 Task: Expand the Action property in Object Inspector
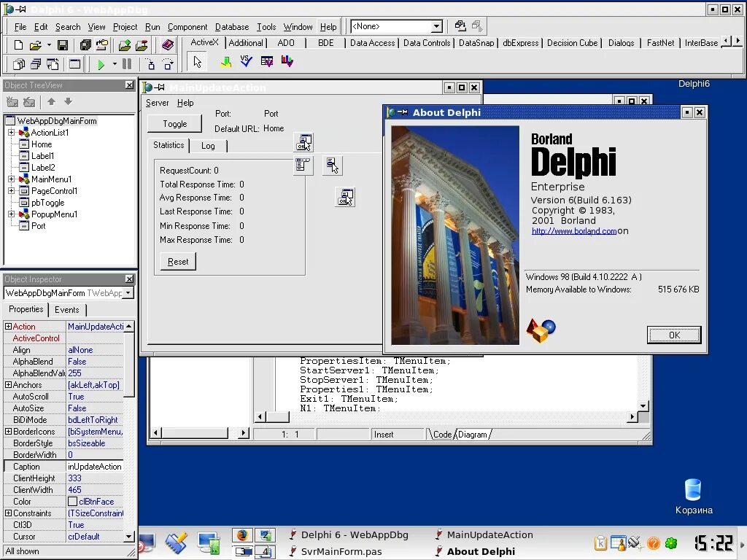[8, 326]
